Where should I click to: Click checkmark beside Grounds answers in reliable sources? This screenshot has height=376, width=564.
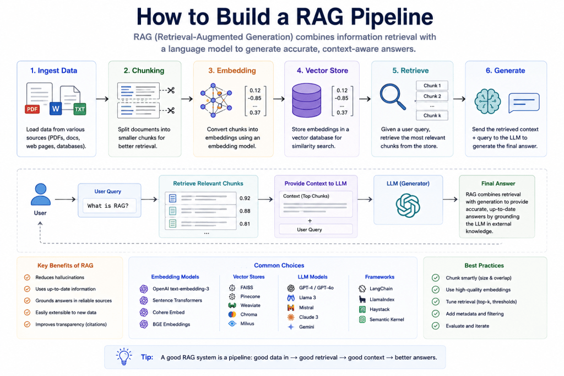[27, 300]
